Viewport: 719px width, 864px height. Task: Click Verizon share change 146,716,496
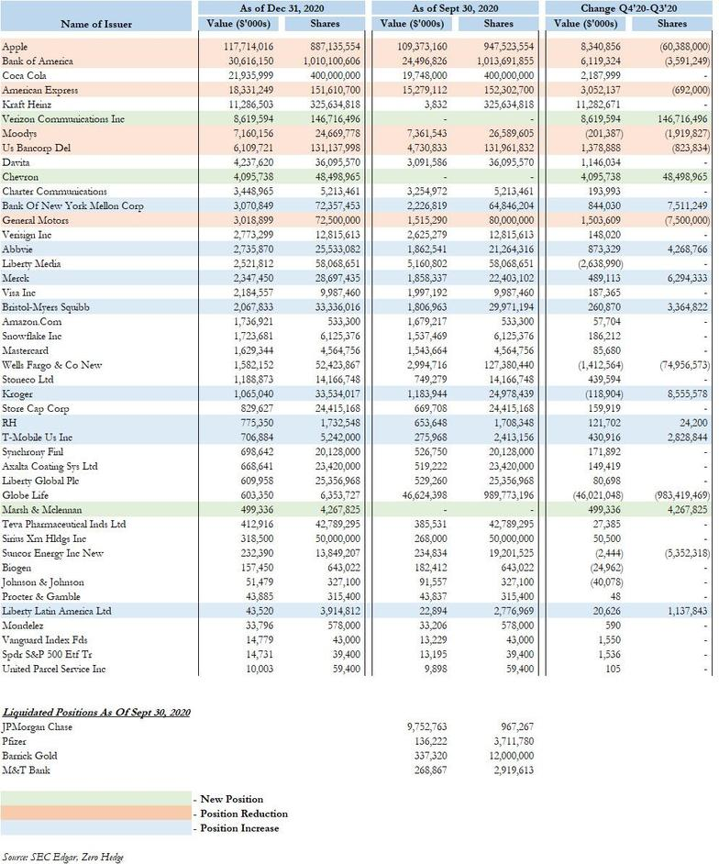682,119
